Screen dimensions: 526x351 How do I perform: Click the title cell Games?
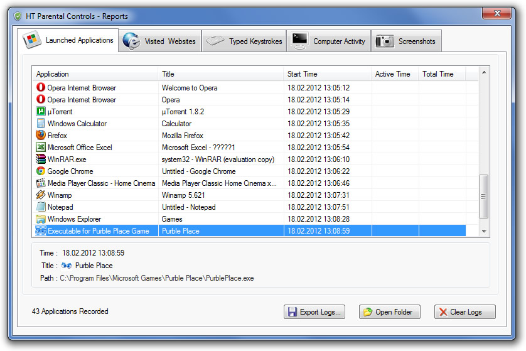tap(172, 219)
